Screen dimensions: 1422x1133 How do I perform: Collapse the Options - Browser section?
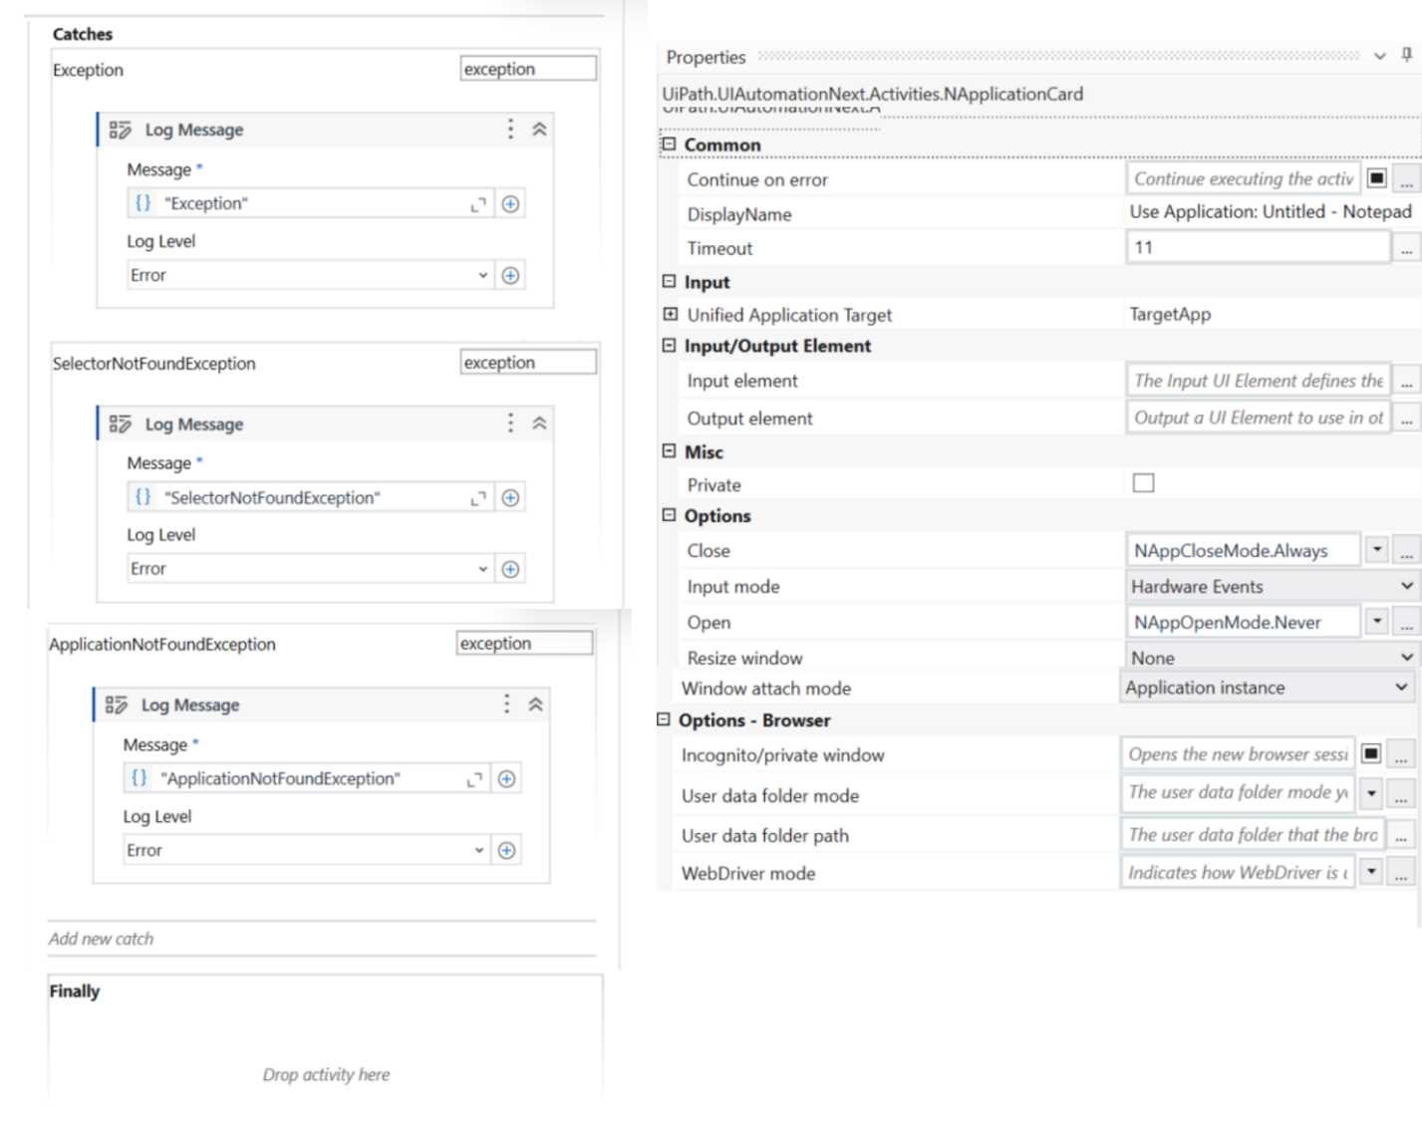[664, 719]
